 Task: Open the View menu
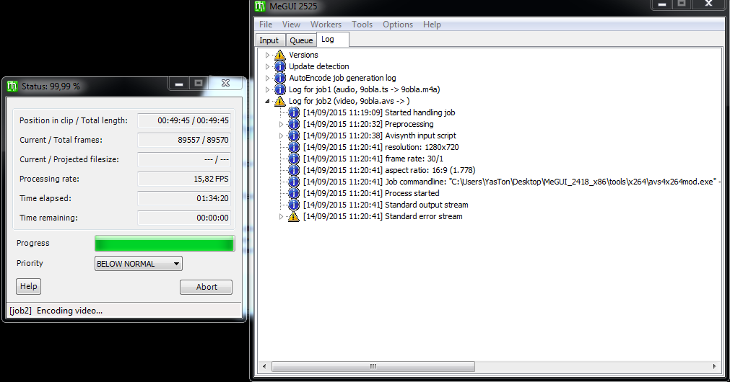[x=291, y=25]
